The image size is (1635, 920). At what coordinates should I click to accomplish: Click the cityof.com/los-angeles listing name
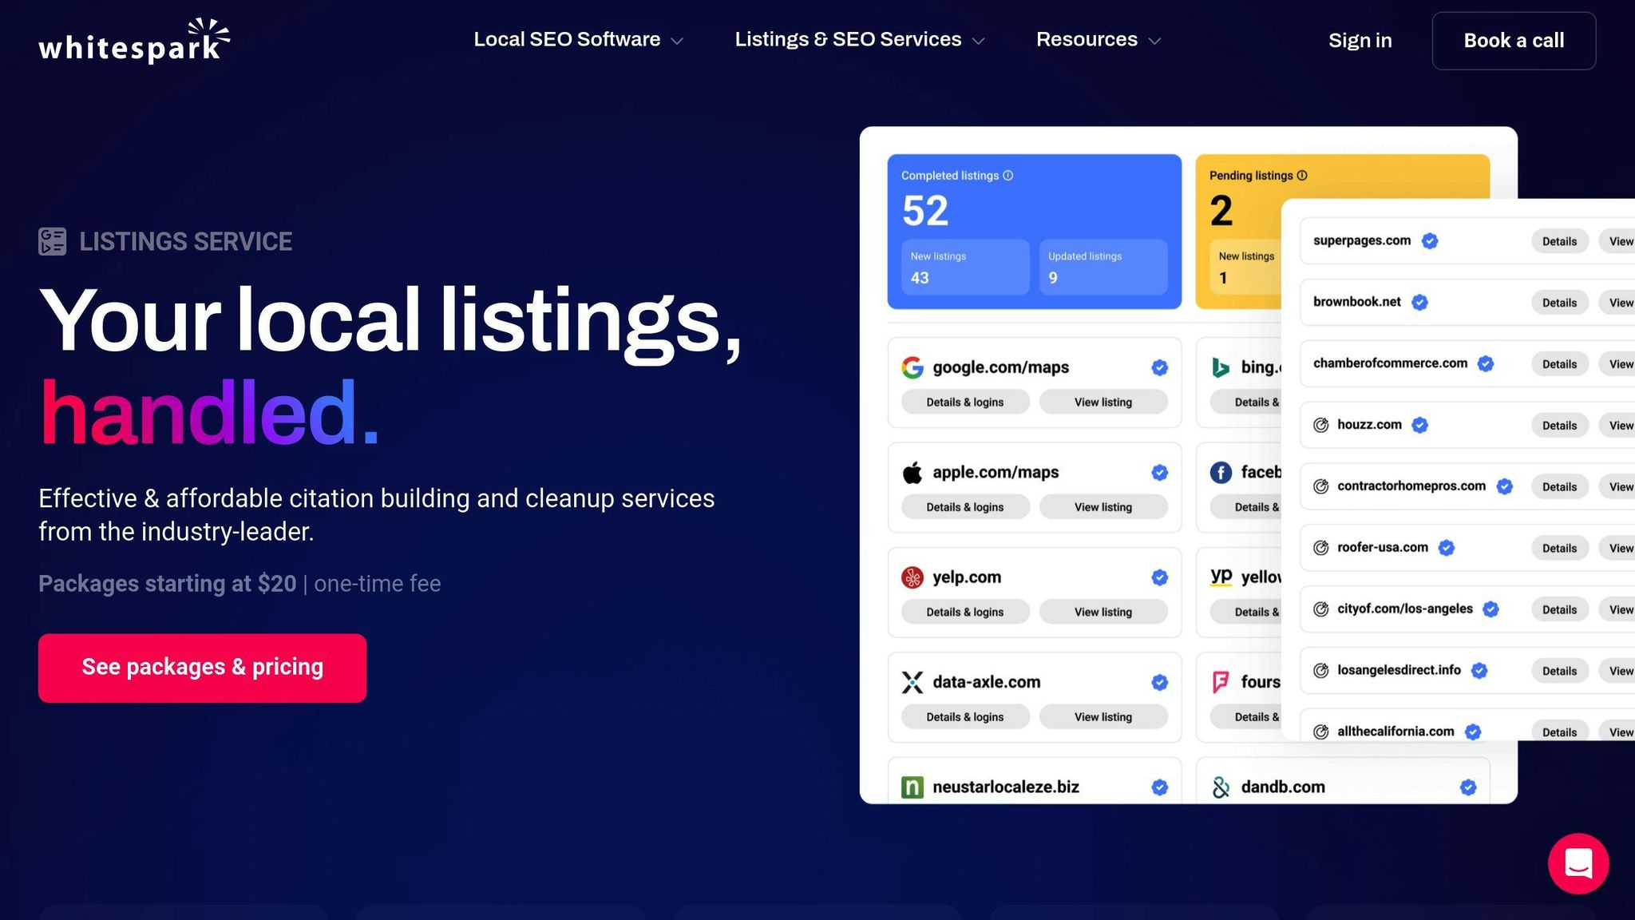coord(1405,609)
